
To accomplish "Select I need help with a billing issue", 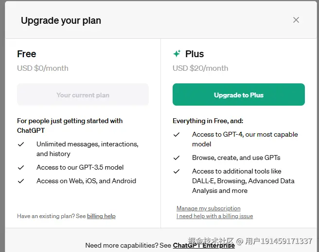I will point(214,216).
